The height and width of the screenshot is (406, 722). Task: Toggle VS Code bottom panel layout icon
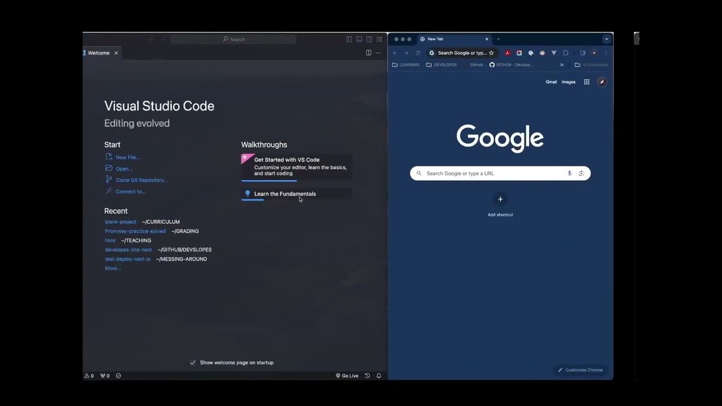click(x=359, y=39)
